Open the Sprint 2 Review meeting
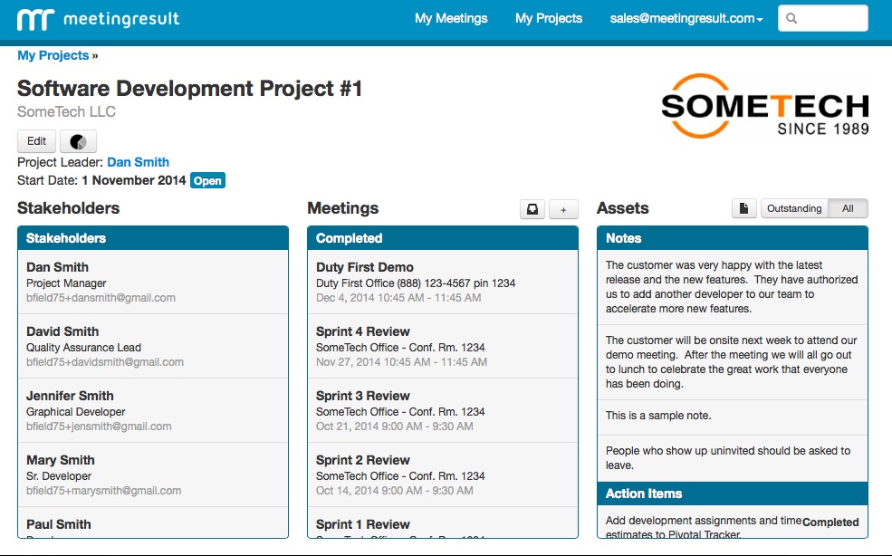Screen dimensions: 892x556 [443, 475]
